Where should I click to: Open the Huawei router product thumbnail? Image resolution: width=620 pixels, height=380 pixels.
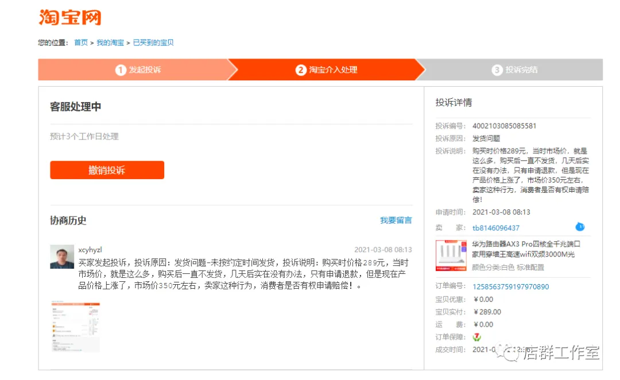click(x=451, y=255)
